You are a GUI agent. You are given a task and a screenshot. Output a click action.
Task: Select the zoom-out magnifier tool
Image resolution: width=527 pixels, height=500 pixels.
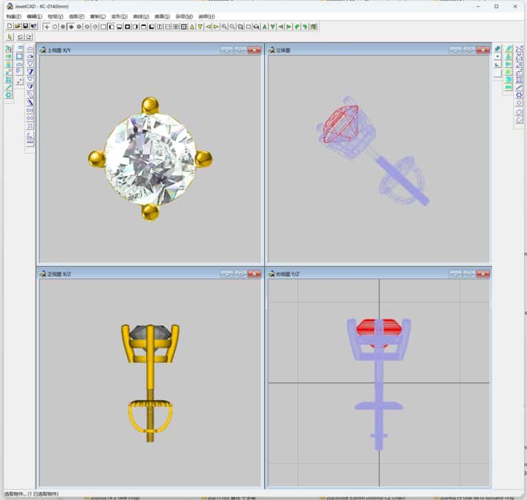click(232, 27)
